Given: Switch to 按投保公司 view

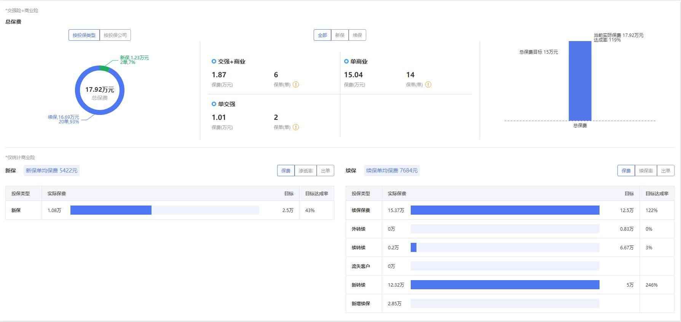Looking at the screenshot, I should point(115,35).
